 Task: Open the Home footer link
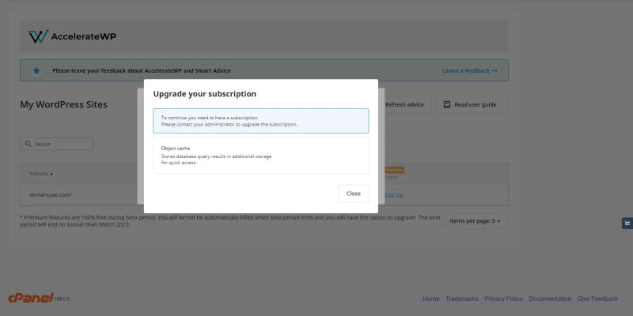tap(430, 299)
